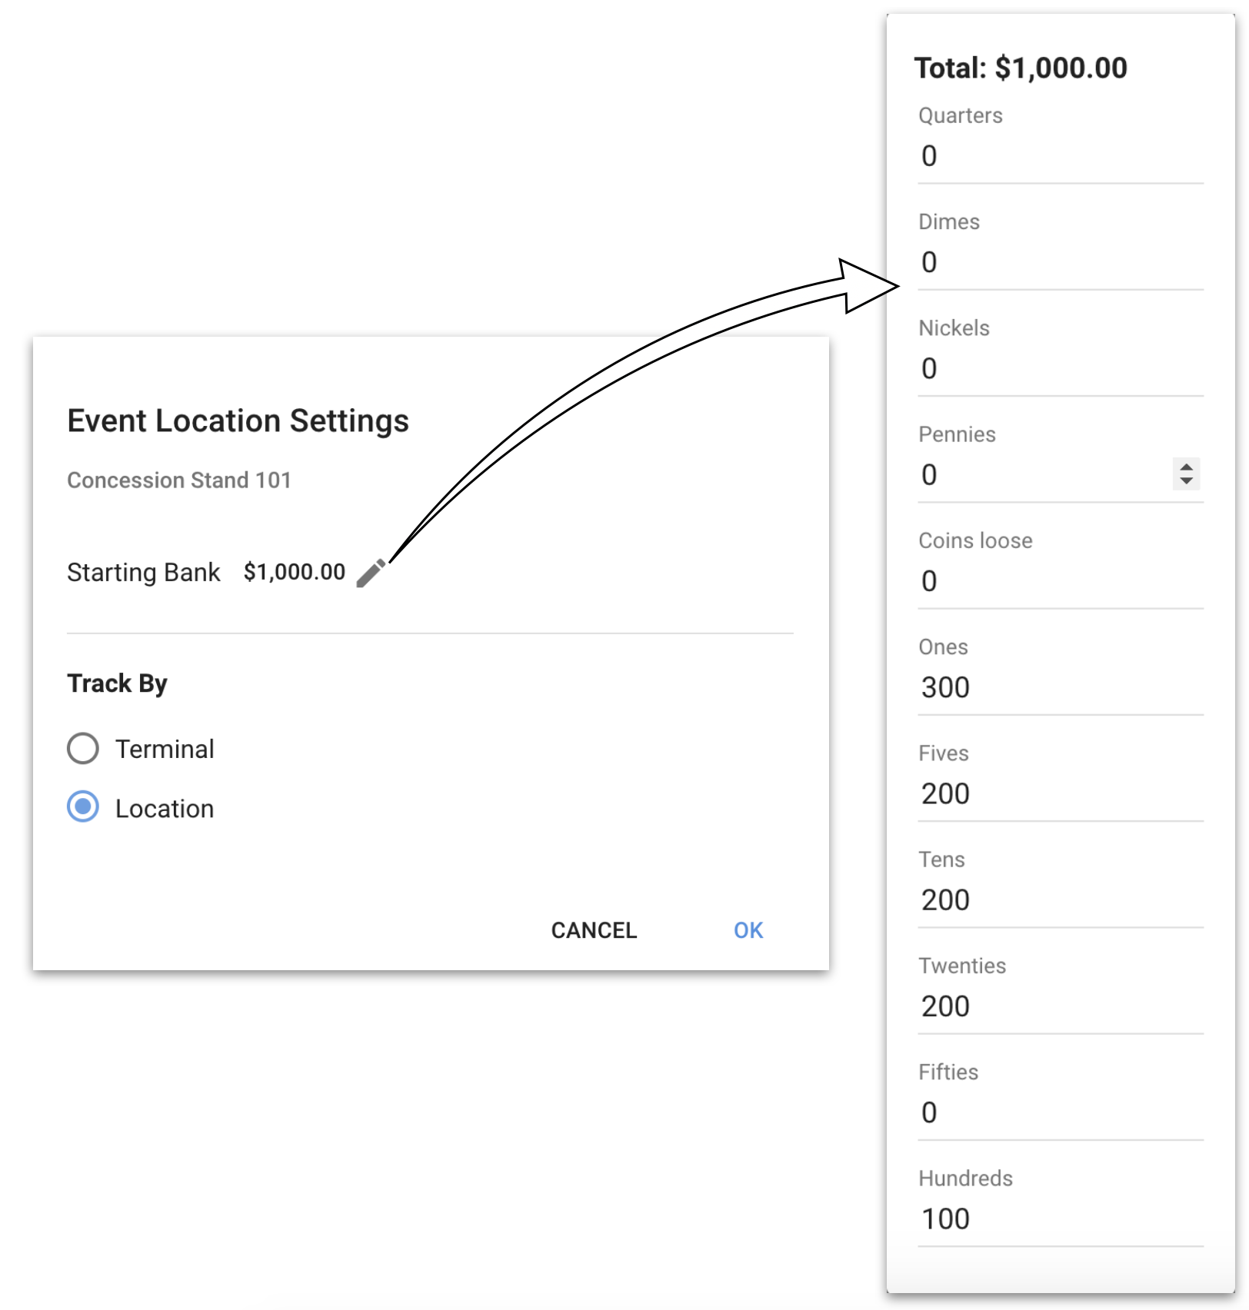Focus the Nickels input field
Viewport: 1249px width, 1310px height.
(1061, 368)
